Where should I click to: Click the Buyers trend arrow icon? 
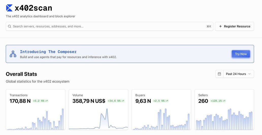pyautogui.click(x=167, y=101)
